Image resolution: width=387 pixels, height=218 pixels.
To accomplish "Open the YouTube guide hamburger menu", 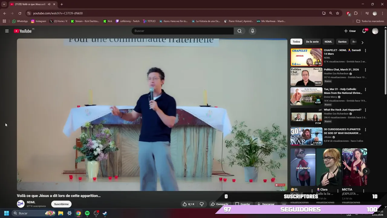I will click(7, 31).
